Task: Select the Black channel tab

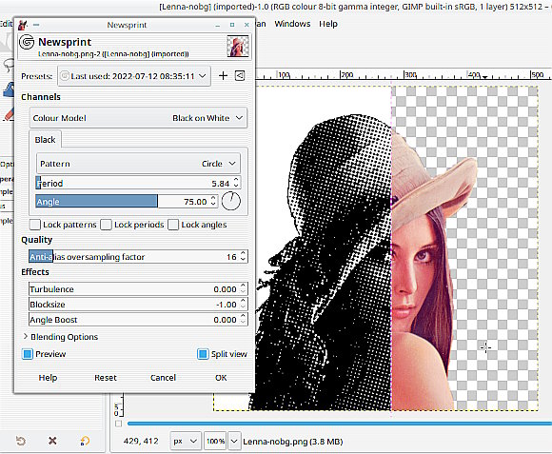Action: pyautogui.click(x=45, y=140)
